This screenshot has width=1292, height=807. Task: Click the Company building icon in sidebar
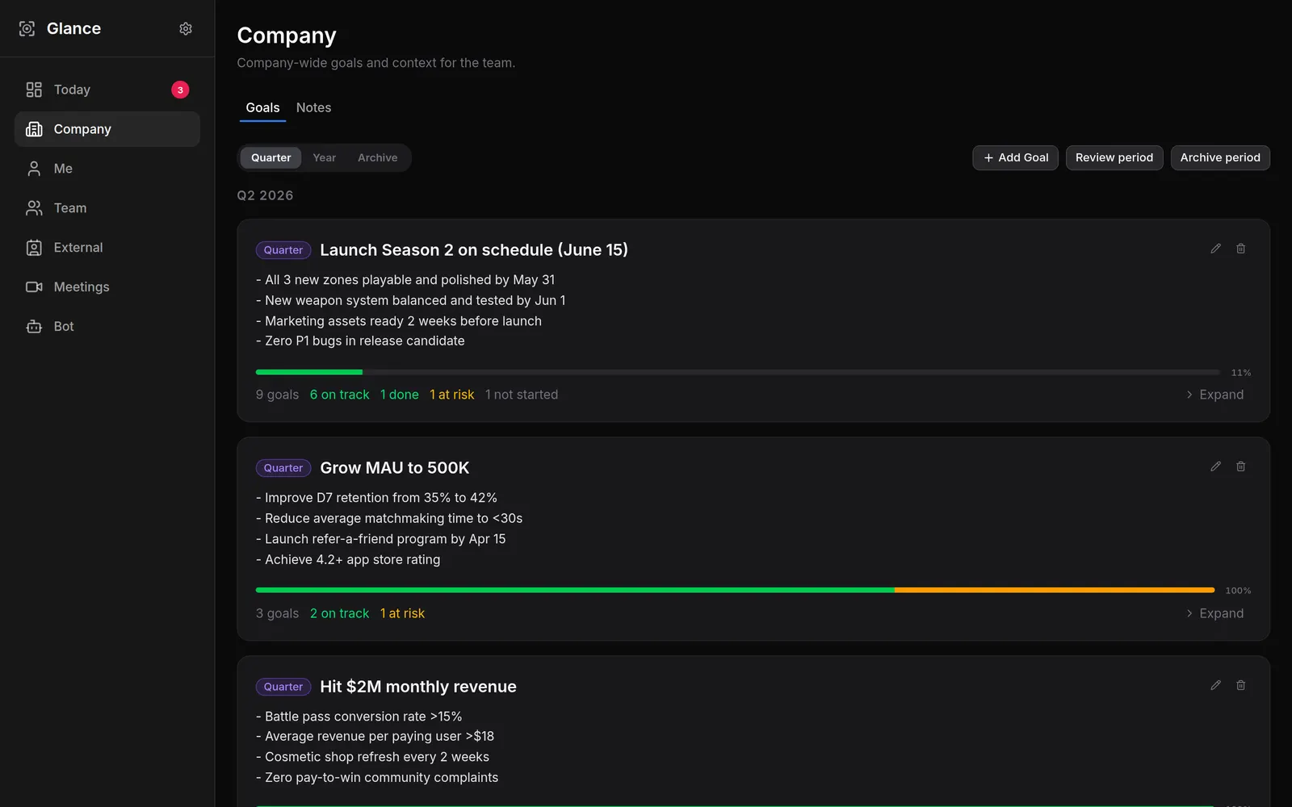click(34, 129)
